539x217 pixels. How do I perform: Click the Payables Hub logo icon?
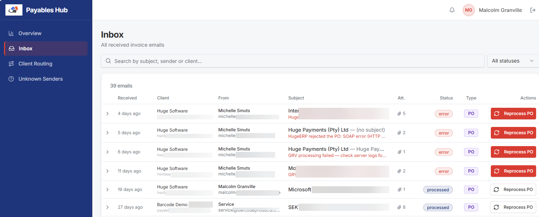[x=14, y=10]
